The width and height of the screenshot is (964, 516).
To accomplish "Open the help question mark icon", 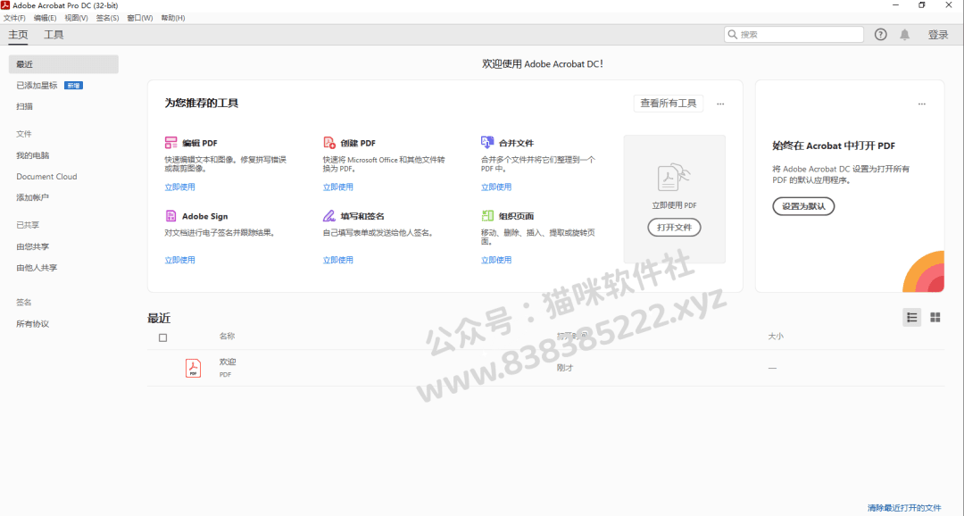I will click(880, 35).
